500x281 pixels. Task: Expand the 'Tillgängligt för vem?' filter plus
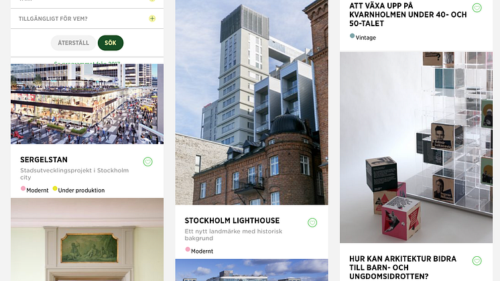[152, 19]
